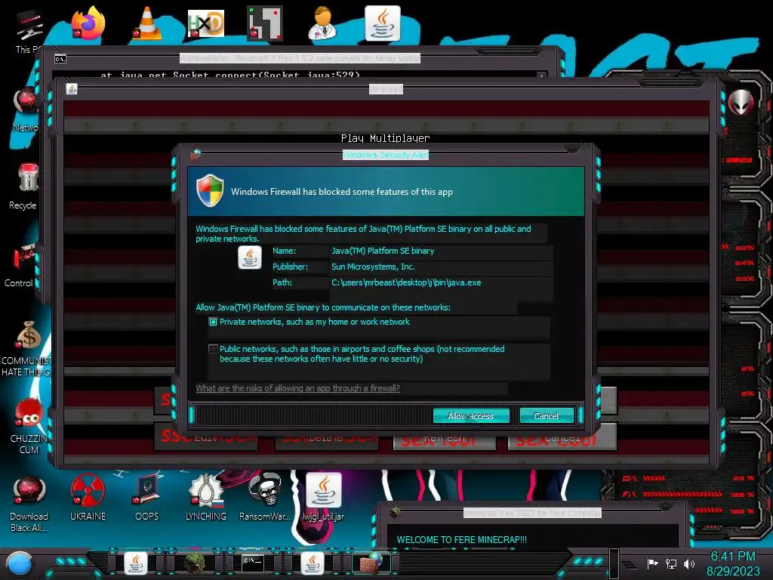
Task: Click the Sun Microsystems, Inc. publisher text
Action: point(373,267)
